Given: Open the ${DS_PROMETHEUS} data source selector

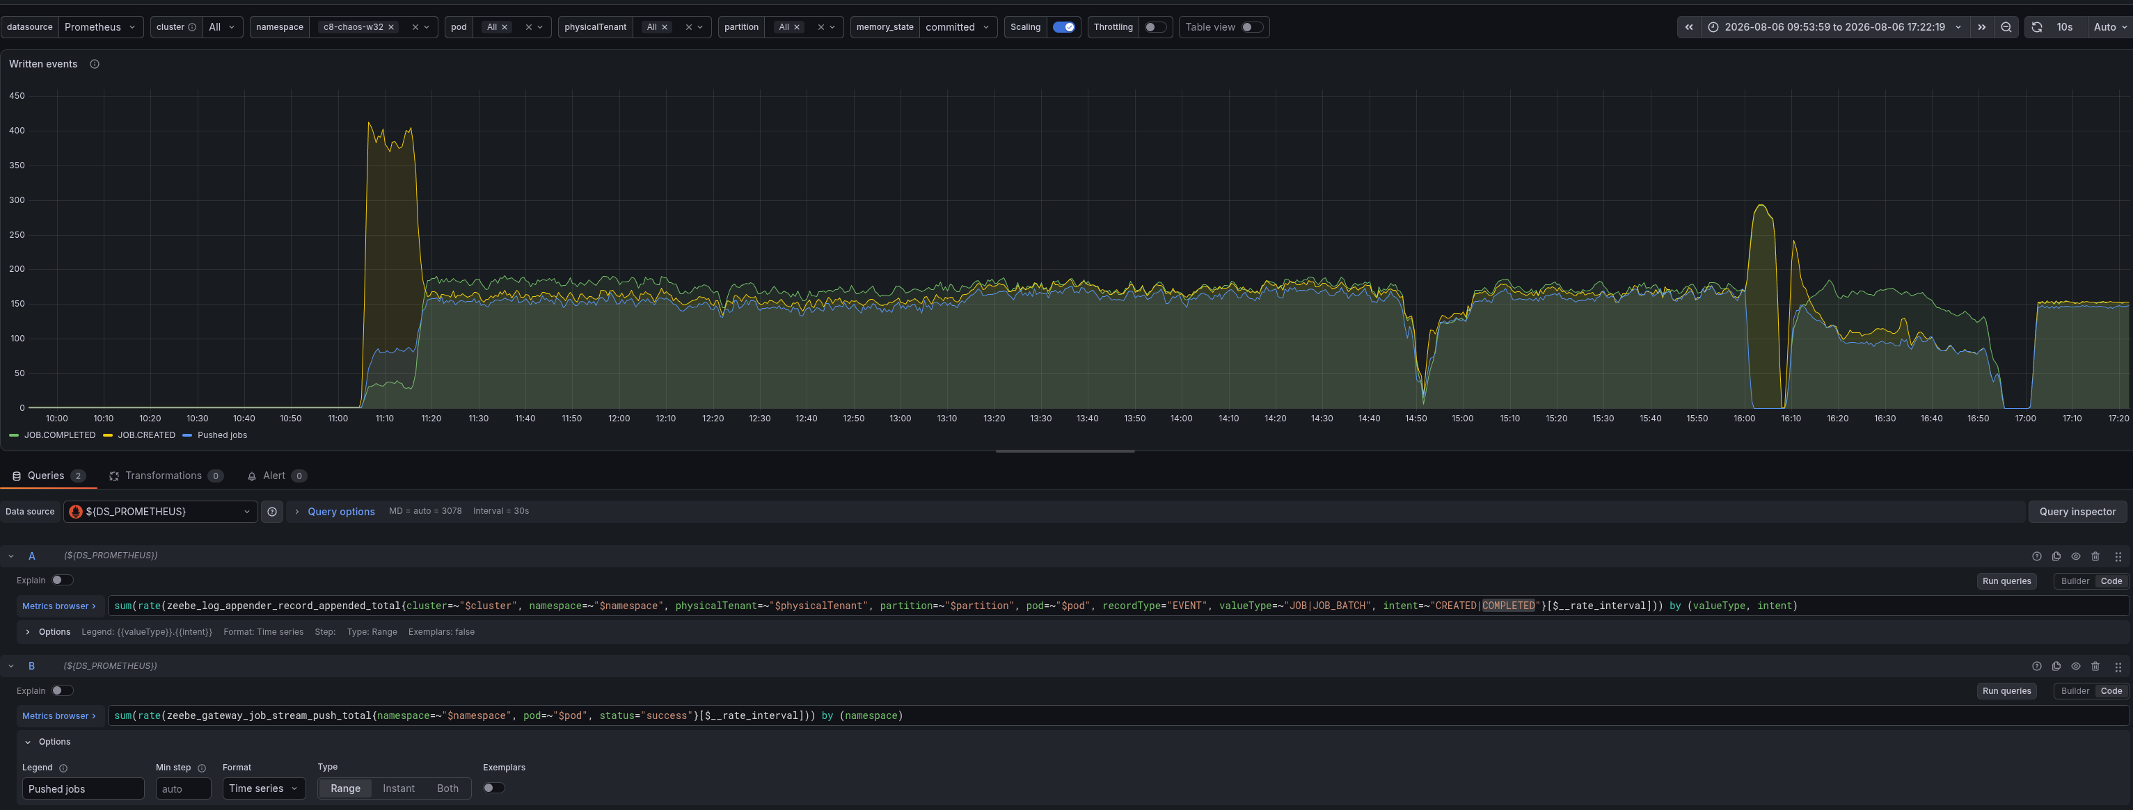Looking at the screenshot, I should [161, 511].
